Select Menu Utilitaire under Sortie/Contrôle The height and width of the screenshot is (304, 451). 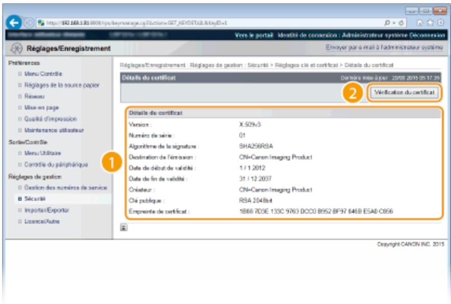[43, 153]
